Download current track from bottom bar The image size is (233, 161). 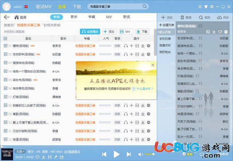[x=44, y=157]
